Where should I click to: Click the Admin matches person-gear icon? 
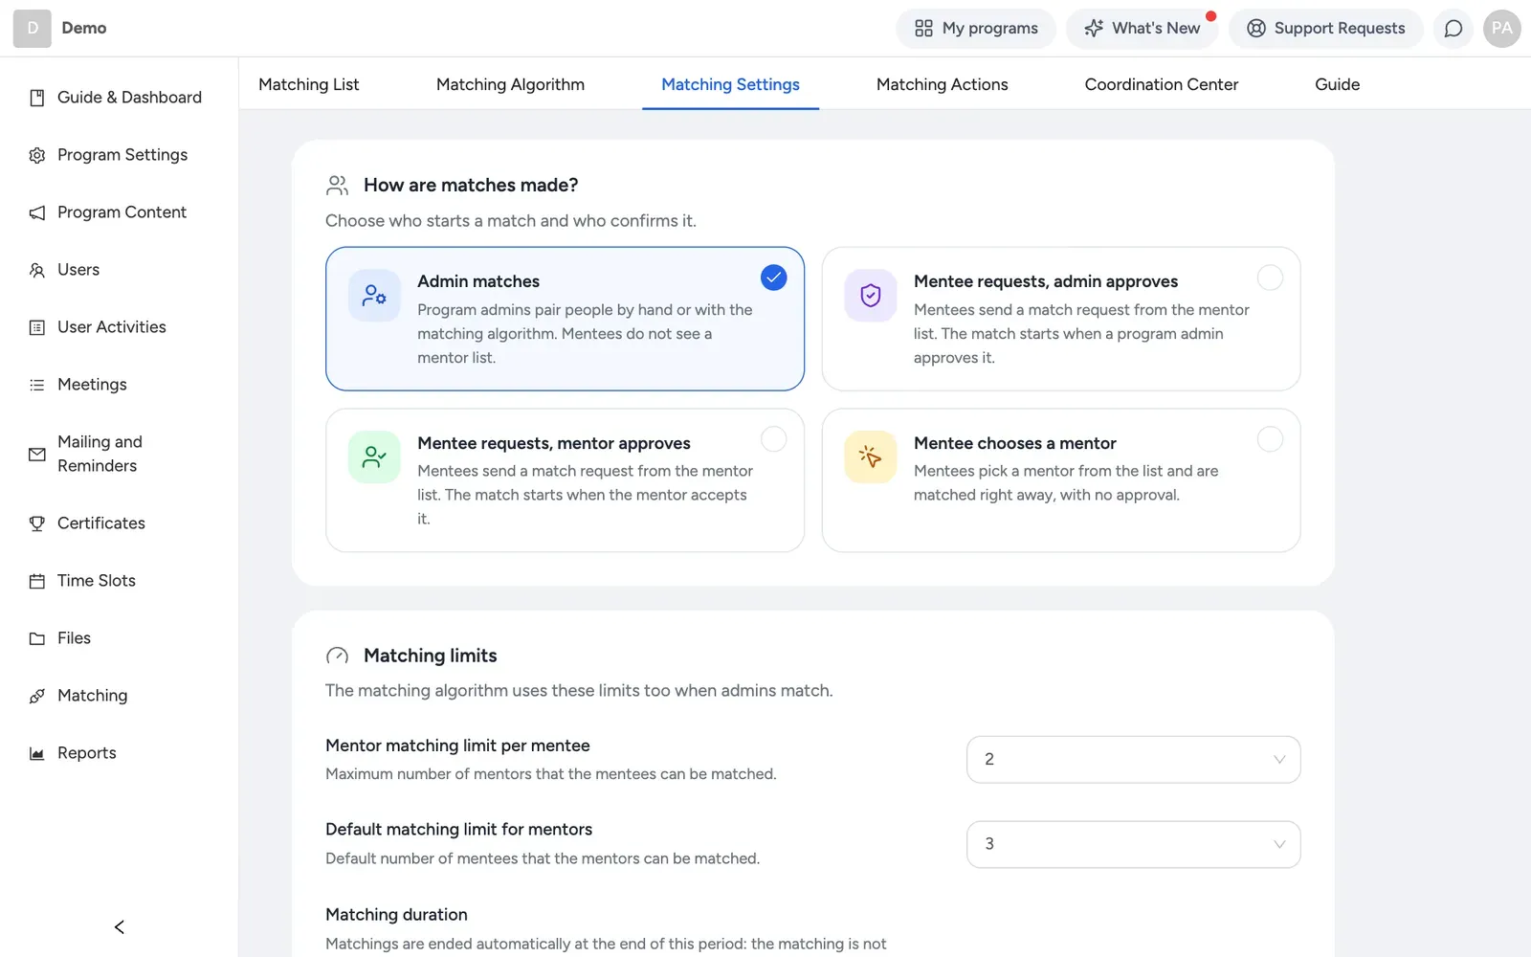point(374,296)
